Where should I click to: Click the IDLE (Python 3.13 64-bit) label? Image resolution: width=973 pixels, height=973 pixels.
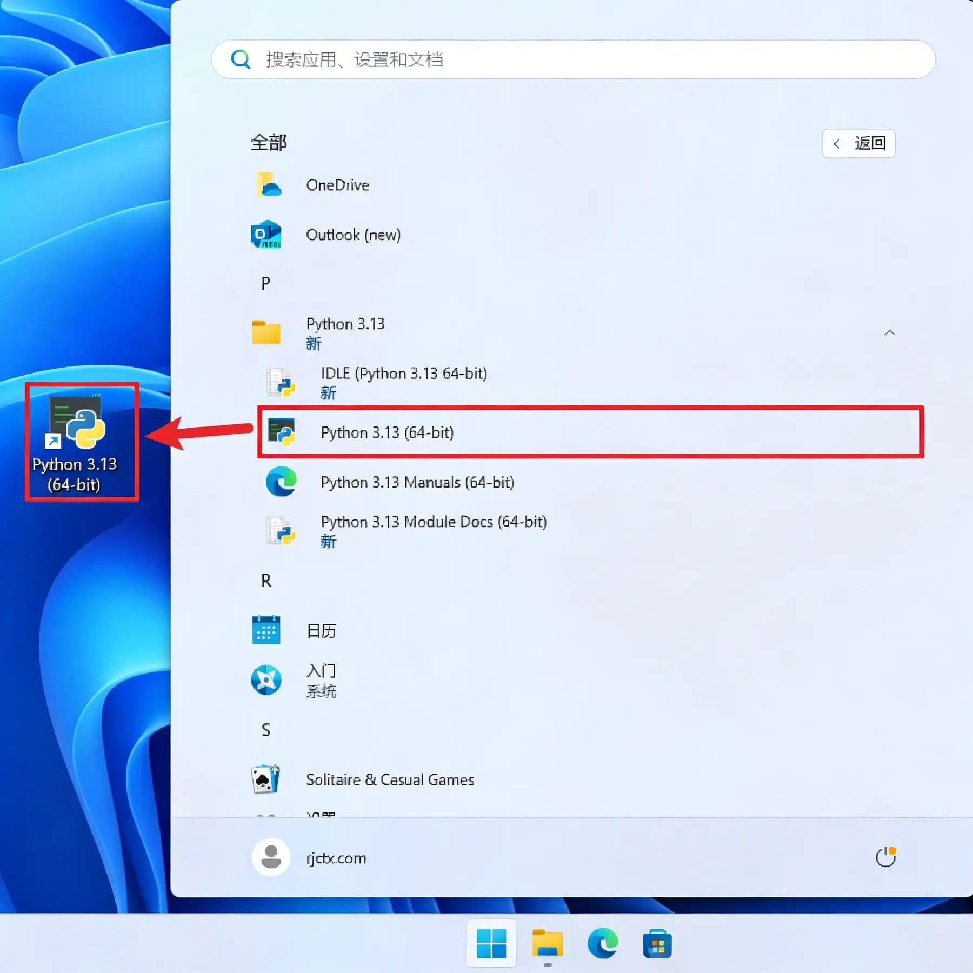(404, 374)
